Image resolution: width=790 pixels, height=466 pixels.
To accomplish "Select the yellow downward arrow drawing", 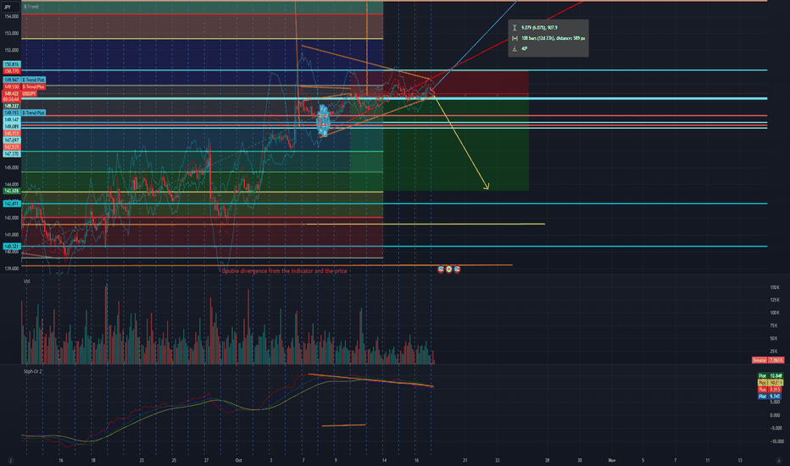I will [x=461, y=142].
